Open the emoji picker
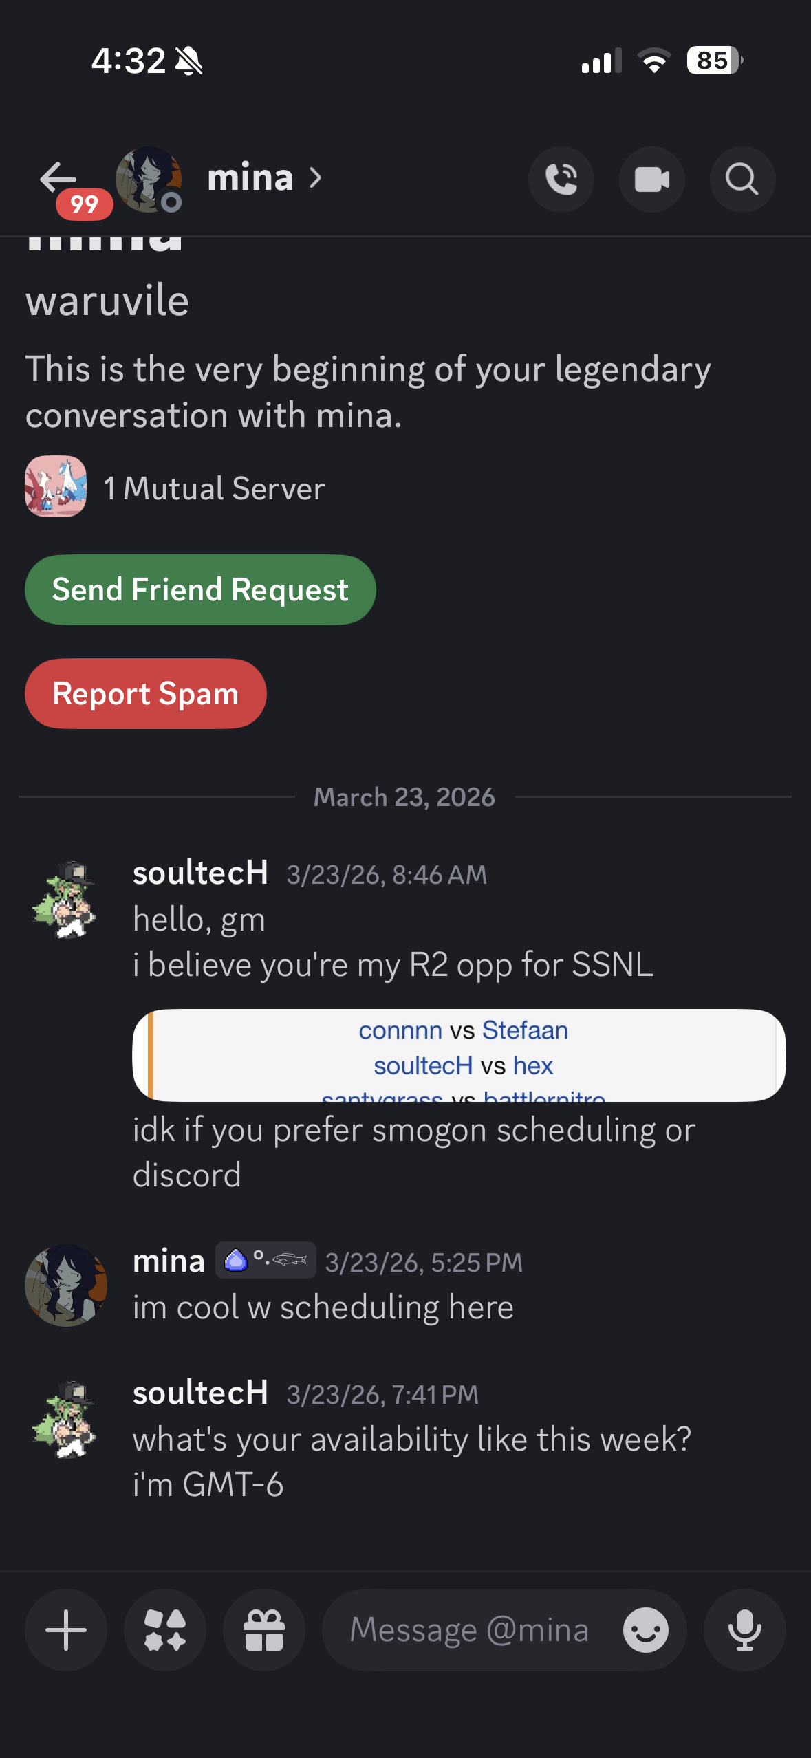Viewport: 811px width, 1758px height. tap(645, 1629)
